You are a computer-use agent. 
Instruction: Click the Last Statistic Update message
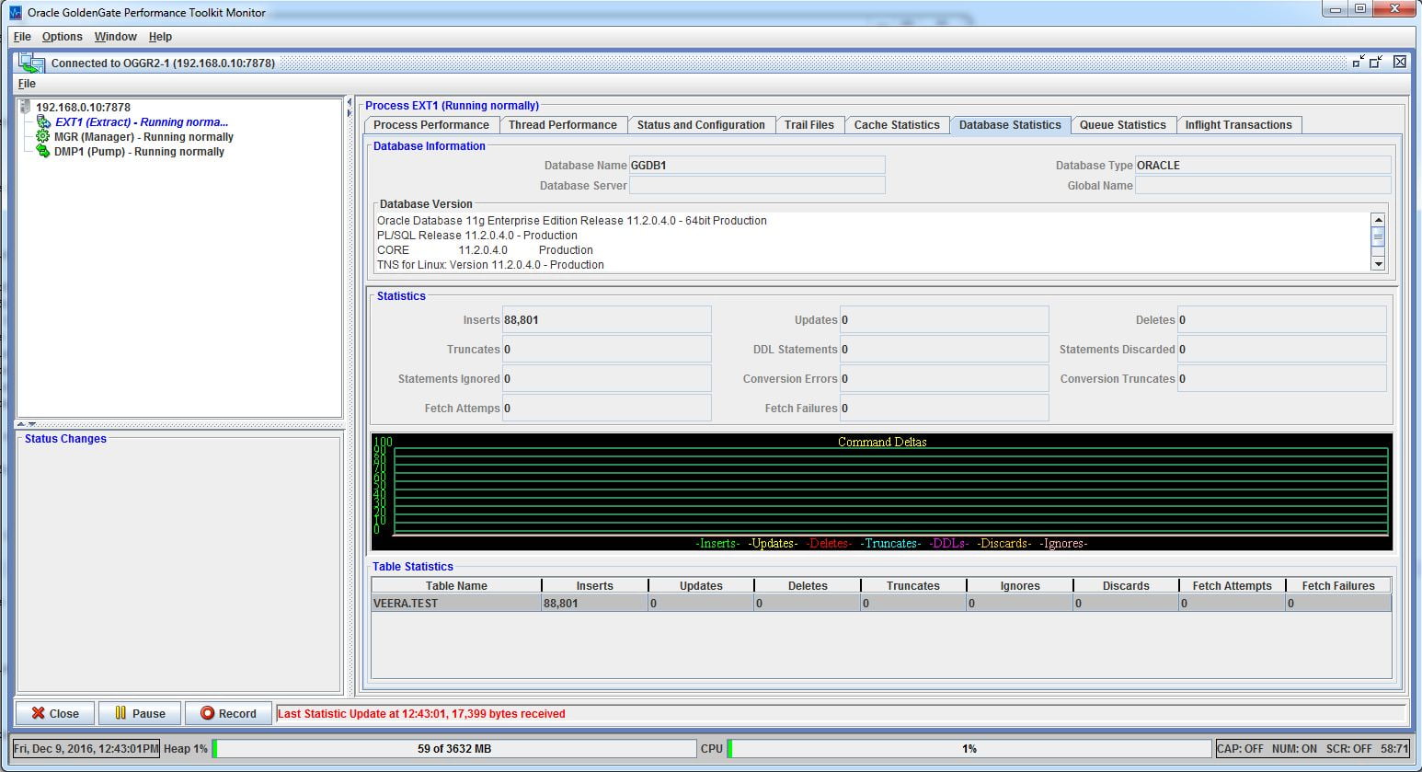421,714
